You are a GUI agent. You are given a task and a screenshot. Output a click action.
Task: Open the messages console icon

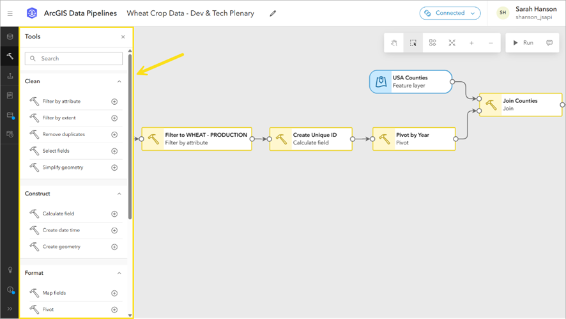(549, 43)
